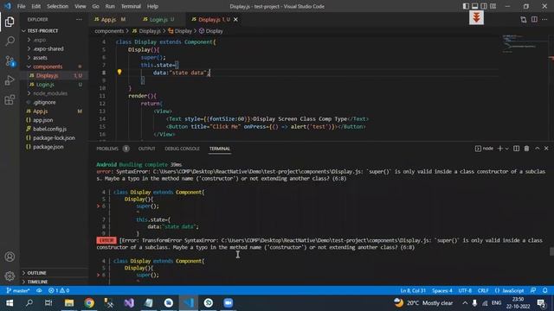Click the open changes icon in editor toolbar
Screen dimensions: 554x311
coord(523,19)
